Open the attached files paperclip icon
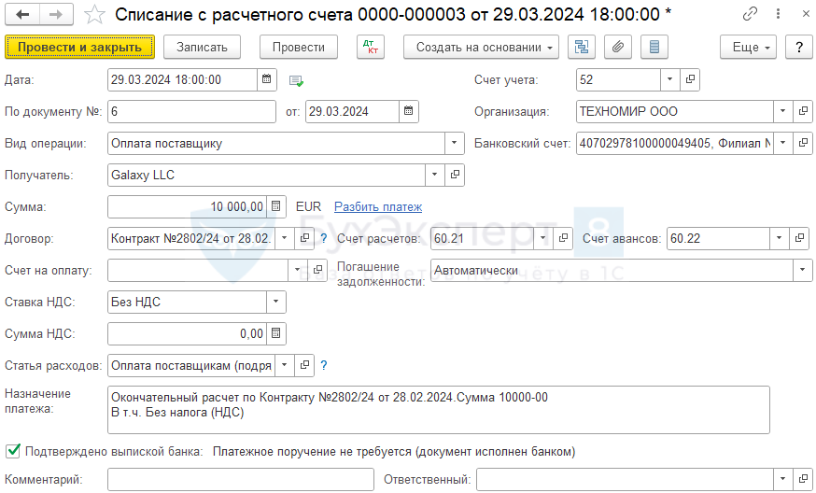This screenshot has height=493, width=816. click(x=616, y=48)
